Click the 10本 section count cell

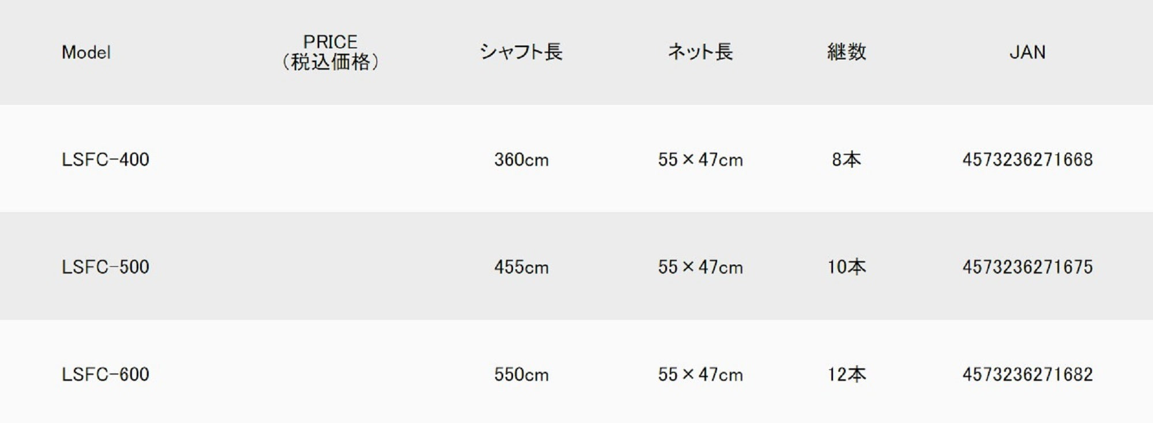(x=846, y=267)
